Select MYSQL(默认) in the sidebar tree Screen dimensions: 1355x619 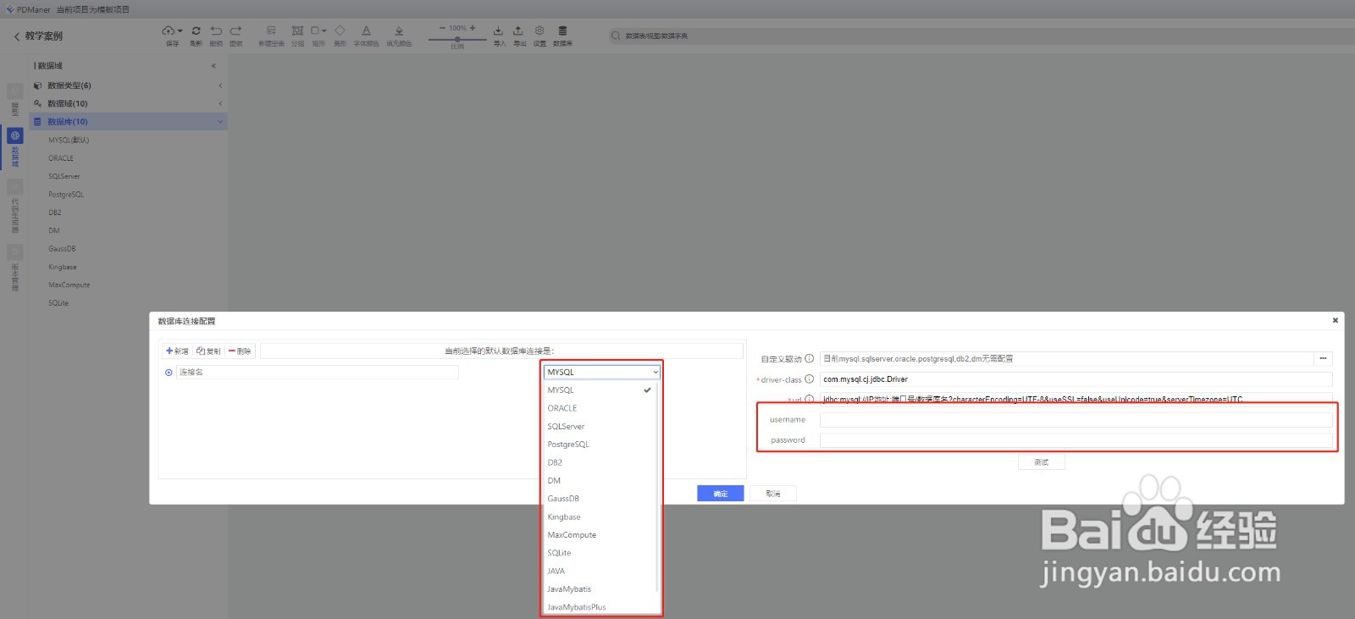click(69, 141)
